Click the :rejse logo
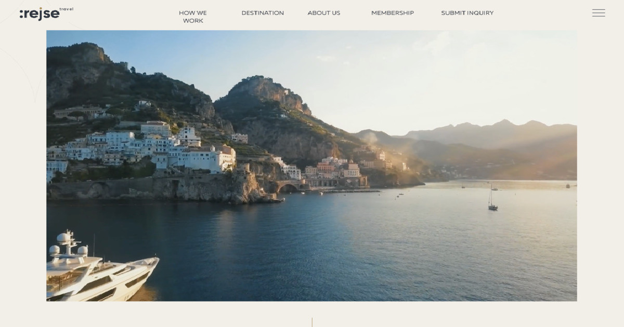Image resolution: width=624 pixels, height=327 pixels. [40, 14]
